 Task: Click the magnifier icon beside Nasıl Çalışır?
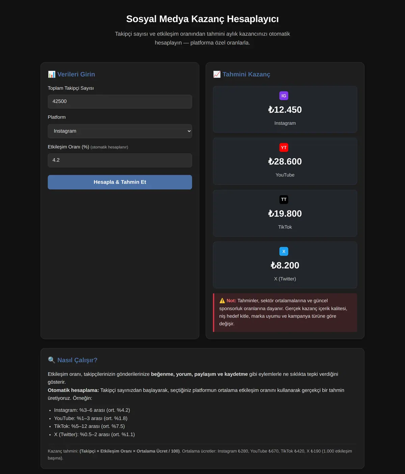(x=52, y=360)
